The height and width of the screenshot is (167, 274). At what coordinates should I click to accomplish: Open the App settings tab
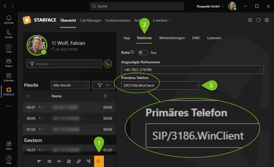coord(127,38)
